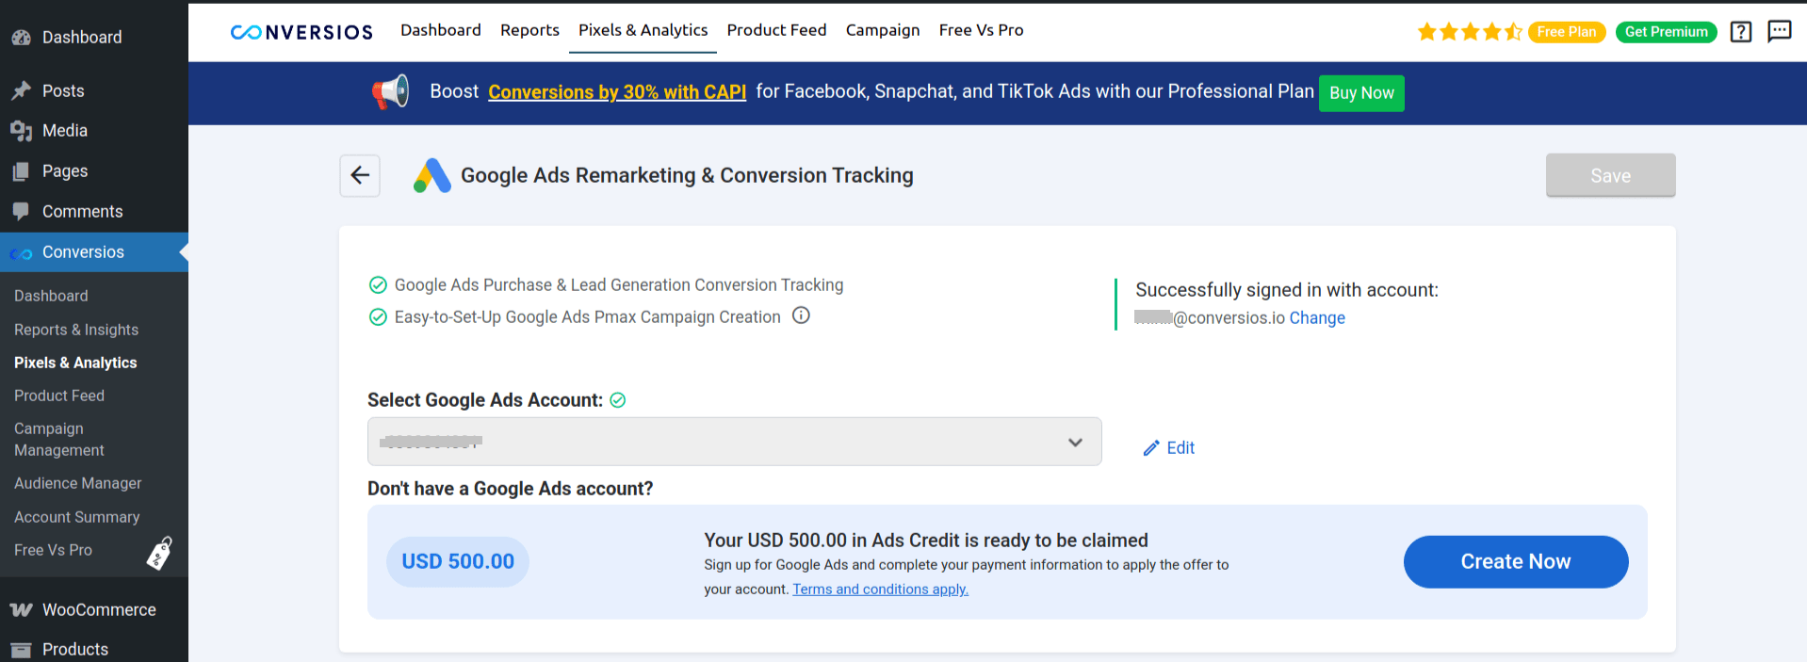Screen dimensions: 1807x662
Task: Select Pixels & Analytics submenu item
Action: [75, 363]
